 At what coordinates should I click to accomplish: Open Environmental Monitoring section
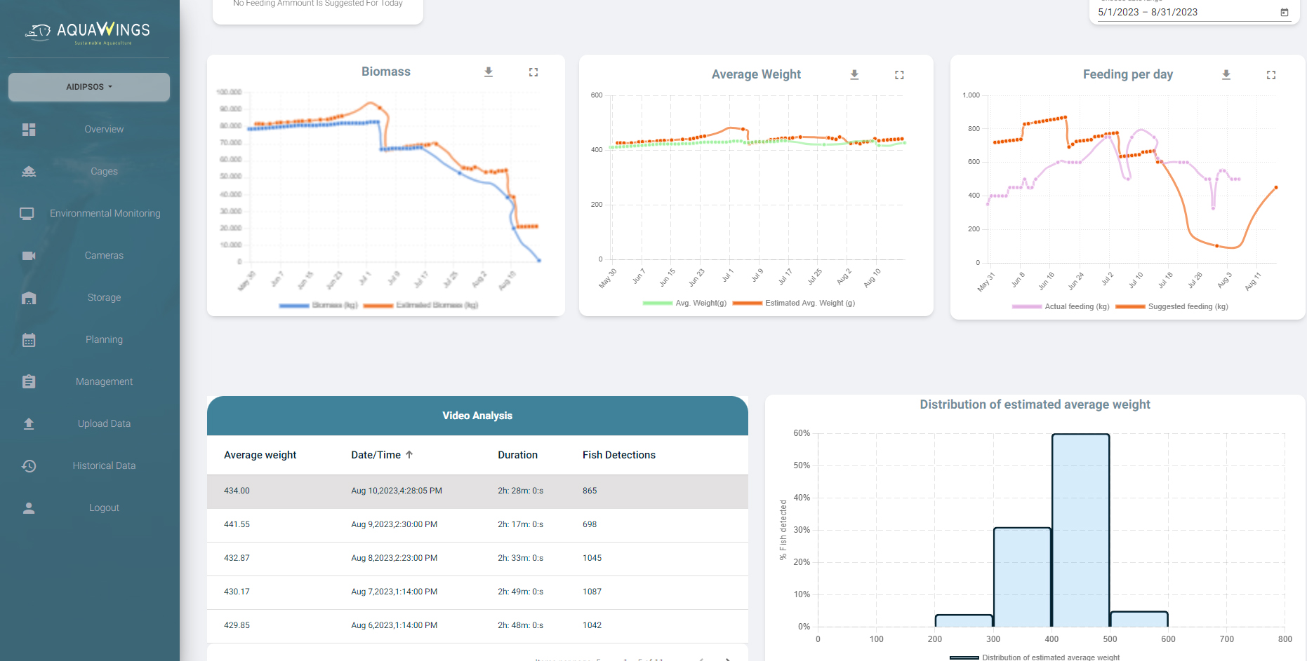click(x=105, y=213)
